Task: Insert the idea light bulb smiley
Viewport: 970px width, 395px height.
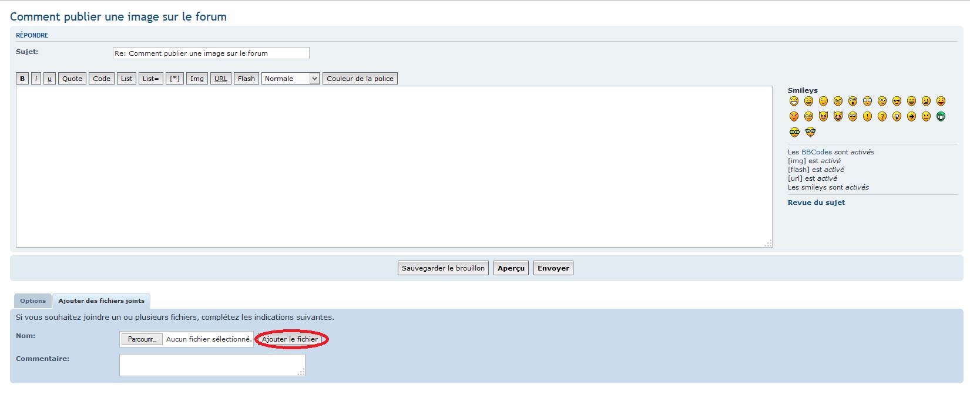Action: point(897,117)
